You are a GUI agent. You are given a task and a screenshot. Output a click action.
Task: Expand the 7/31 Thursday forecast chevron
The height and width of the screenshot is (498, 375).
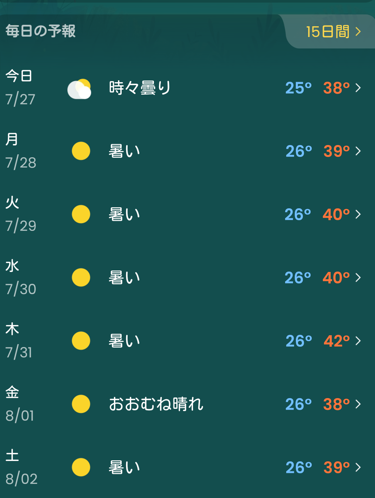pyautogui.click(x=358, y=341)
